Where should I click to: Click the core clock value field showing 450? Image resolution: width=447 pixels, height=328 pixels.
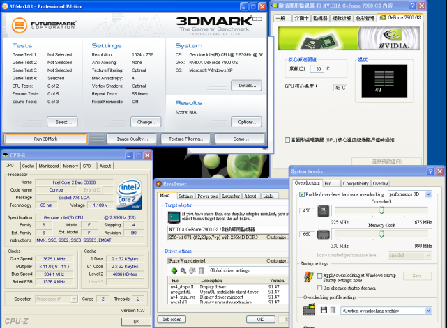307,211
